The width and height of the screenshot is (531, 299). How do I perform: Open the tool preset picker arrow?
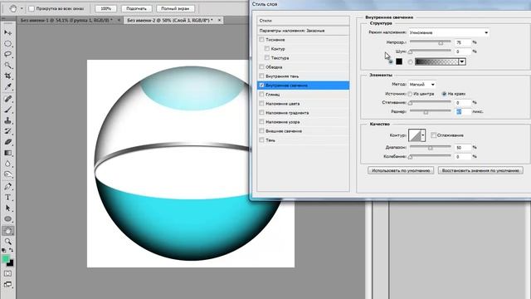coord(22,8)
